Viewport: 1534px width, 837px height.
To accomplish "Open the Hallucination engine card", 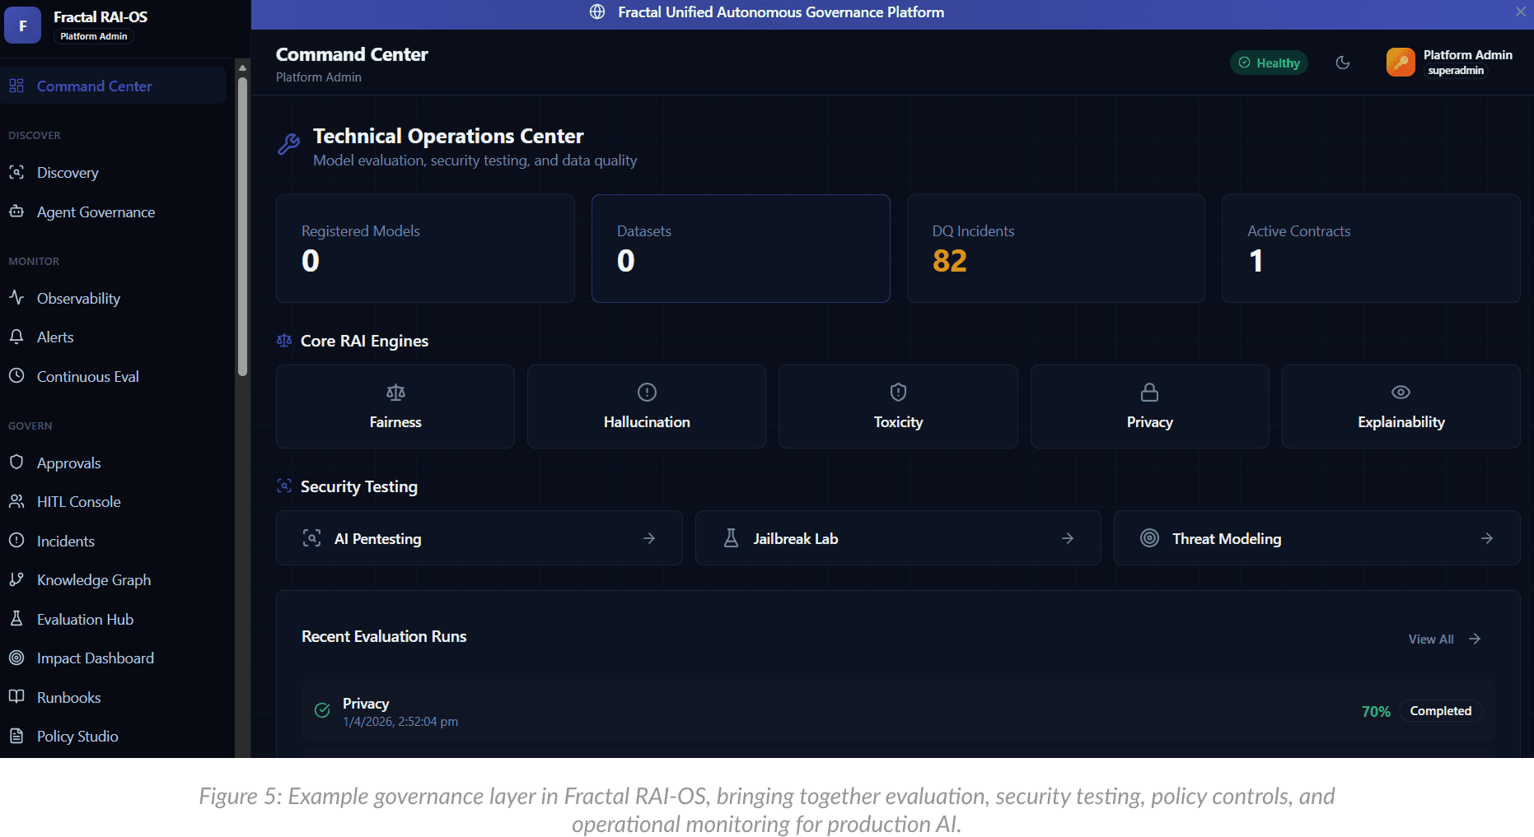I will pyautogui.click(x=647, y=407).
